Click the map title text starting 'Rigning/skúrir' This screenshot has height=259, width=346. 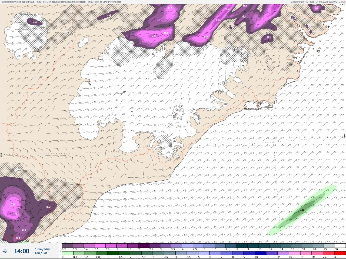tap(62, 2)
